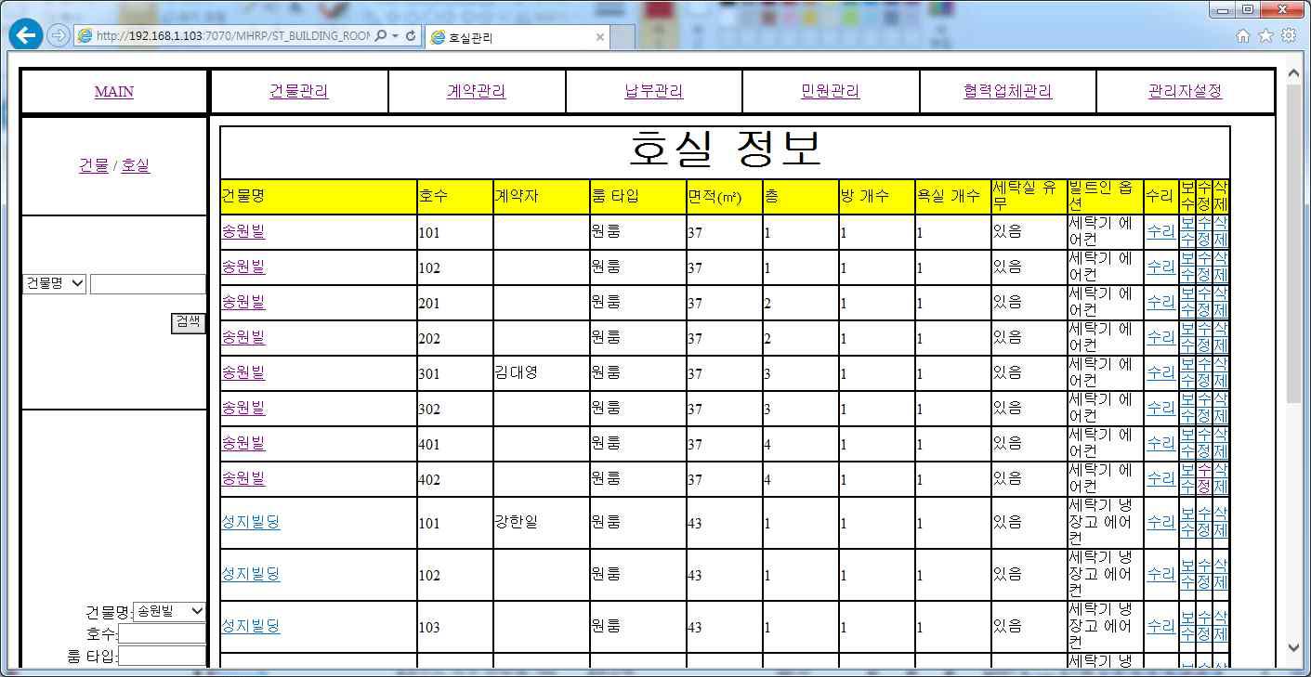The image size is (1311, 677).
Task: Click the vertical page scrollbar thumb
Action: pos(1294,243)
